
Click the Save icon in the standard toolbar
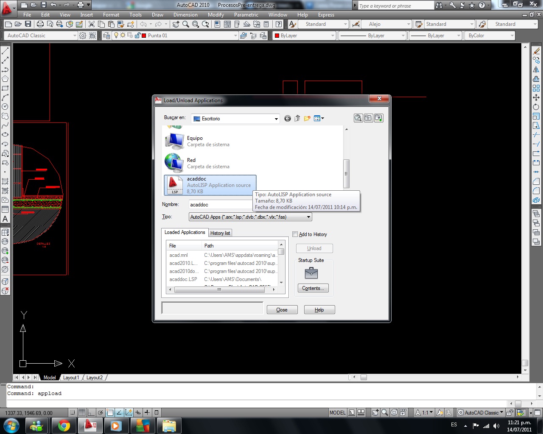tap(28, 24)
